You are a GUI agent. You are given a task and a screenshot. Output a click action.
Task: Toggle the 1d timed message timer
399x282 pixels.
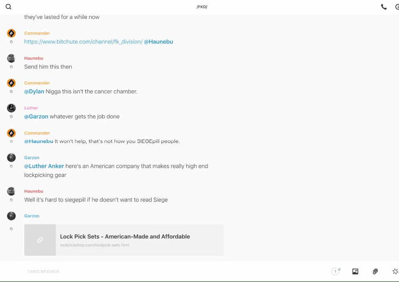click(x=335, y=272)
